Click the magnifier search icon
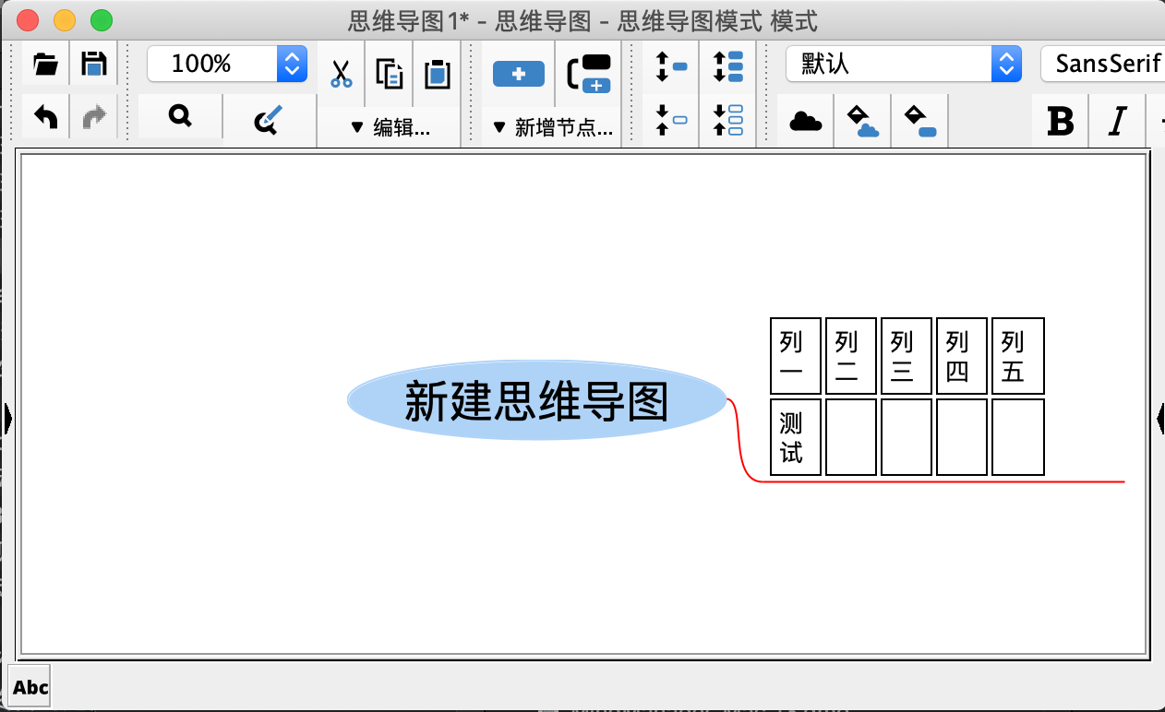The image size is (1165, 712). click(x=180, y=116)
